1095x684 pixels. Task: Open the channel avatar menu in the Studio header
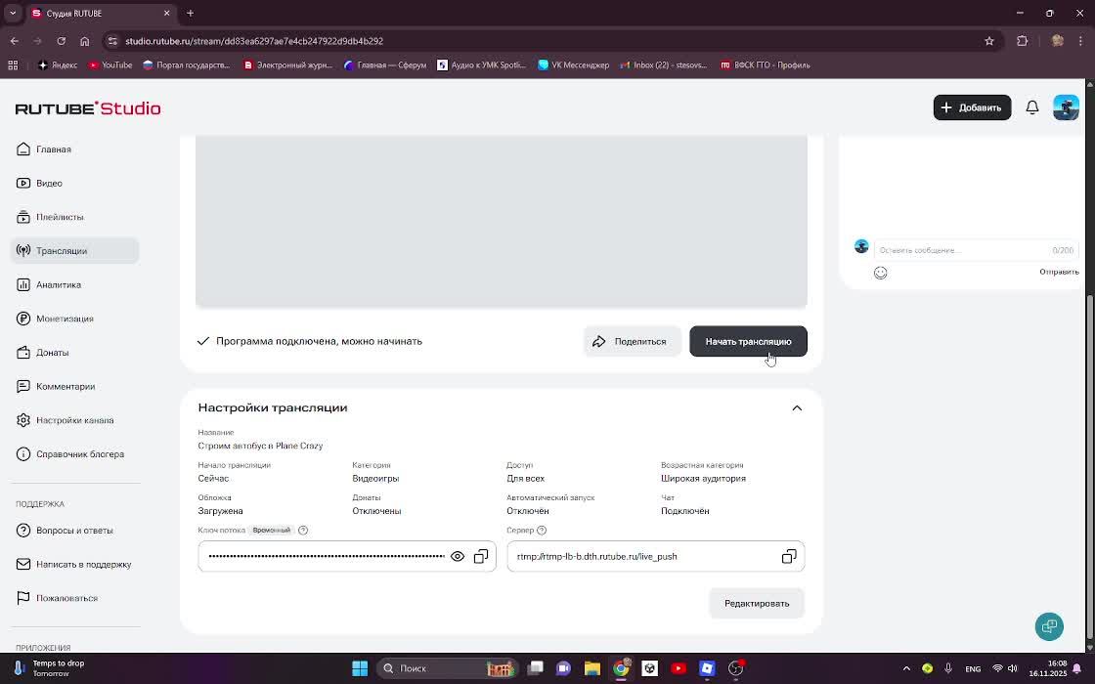click(1066, 107)
